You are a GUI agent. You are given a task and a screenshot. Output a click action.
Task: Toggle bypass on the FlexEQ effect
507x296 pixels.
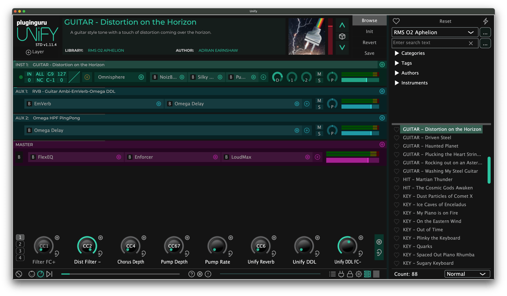[x=33, y=157]
